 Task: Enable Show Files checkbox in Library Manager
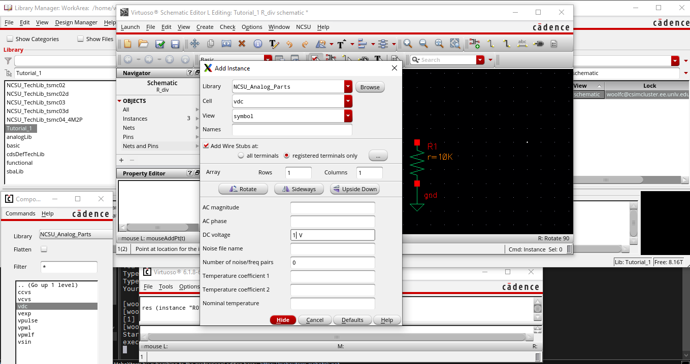[80, 39]
